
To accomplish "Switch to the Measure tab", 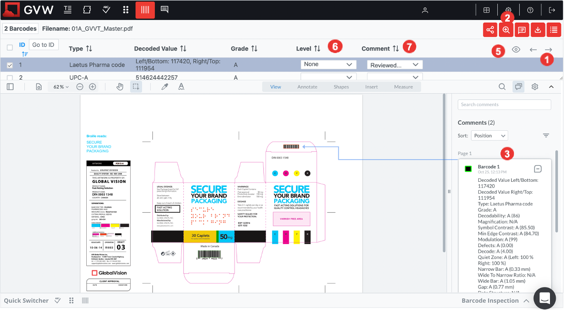I will tap(403, 87).
